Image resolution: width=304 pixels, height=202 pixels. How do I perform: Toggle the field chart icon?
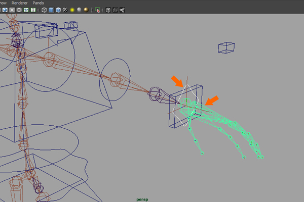point(19,10)
